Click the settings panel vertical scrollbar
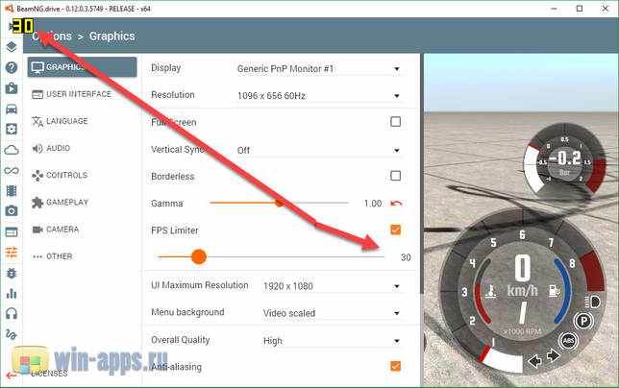619x388 pixels. click(421, 174)
